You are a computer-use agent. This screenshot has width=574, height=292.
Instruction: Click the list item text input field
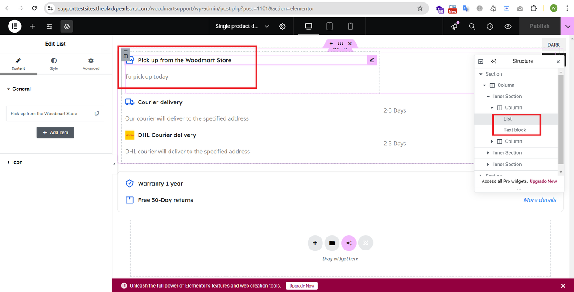coord(48,114)
